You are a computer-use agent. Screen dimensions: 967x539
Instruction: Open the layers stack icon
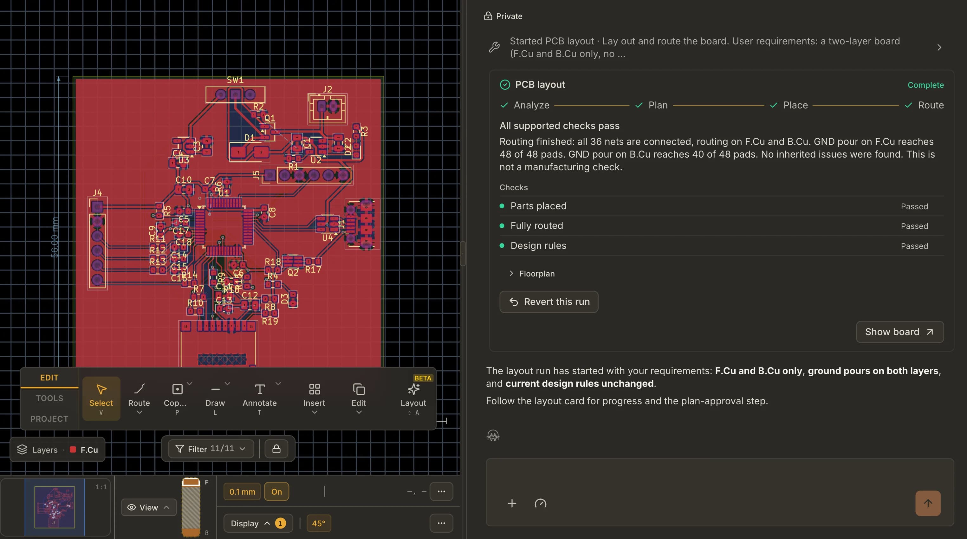[22, 449]
